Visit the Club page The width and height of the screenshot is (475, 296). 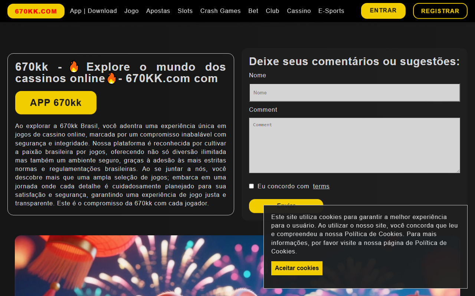click(272, 11)
